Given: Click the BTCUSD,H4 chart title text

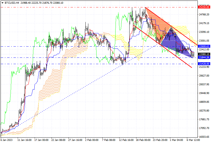Looking at the screenshot, I should pyautogui.click(x=12, y=3).
